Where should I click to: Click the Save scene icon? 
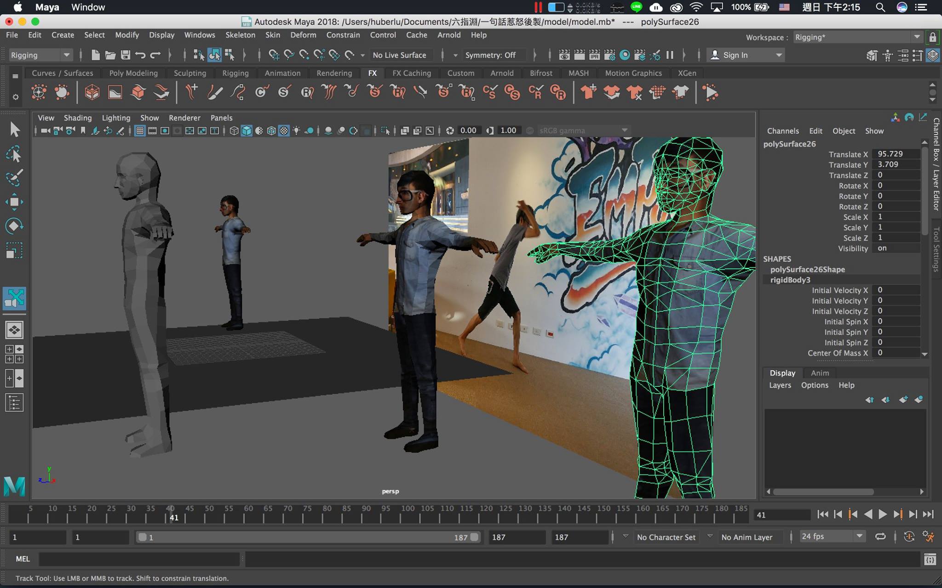click(x=125, y=55)
